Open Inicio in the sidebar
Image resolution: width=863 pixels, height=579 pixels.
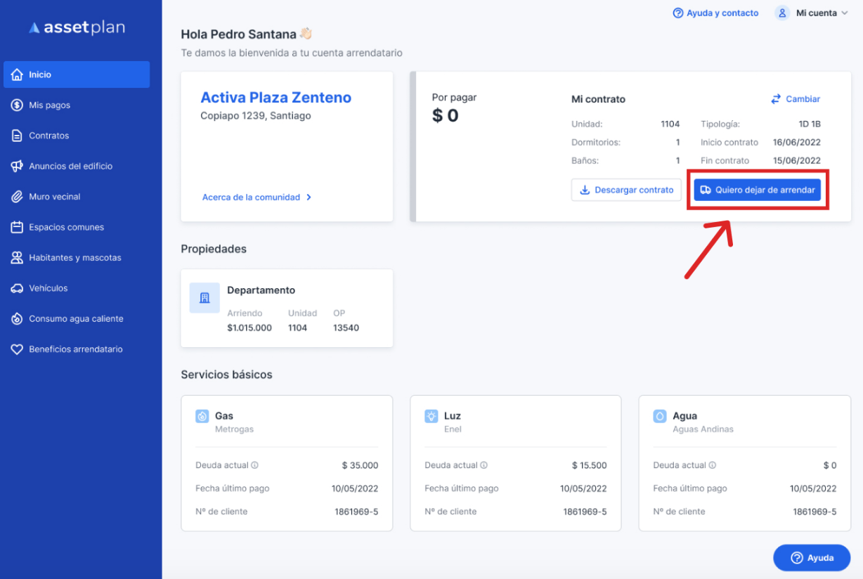[77, 74]
